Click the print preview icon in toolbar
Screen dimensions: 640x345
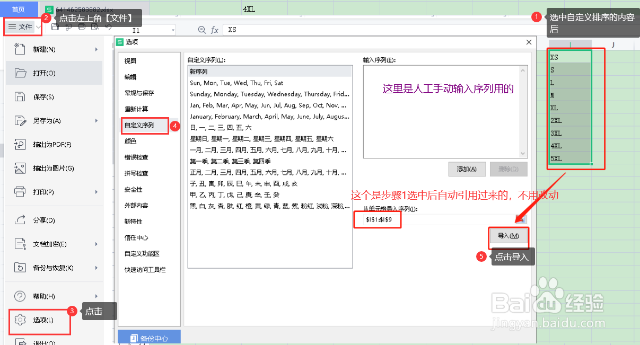click(94, 27)
